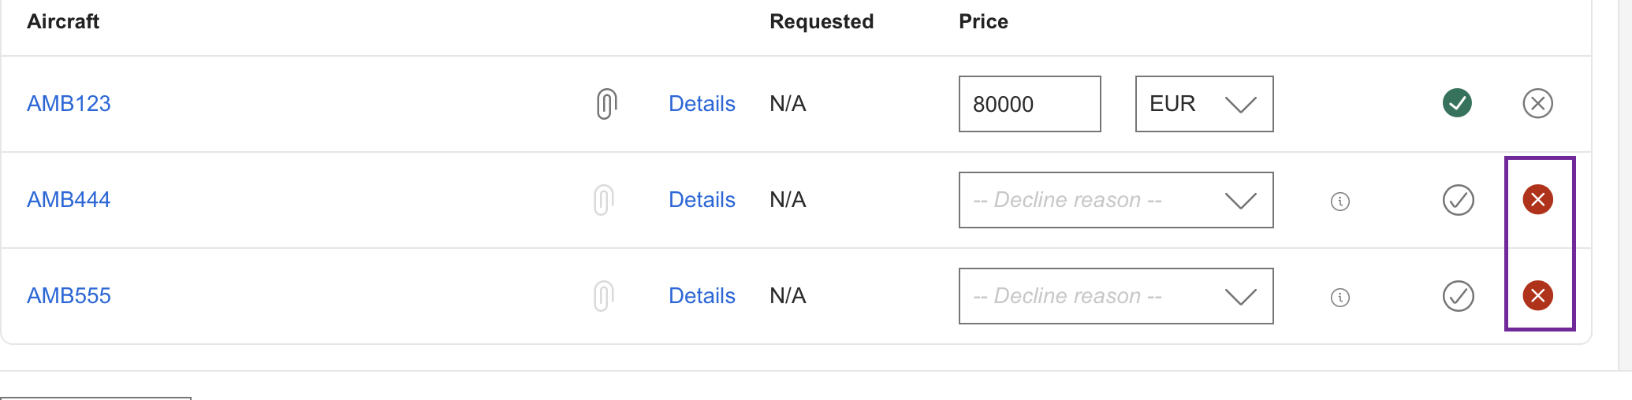The width and height of the screenshot is (1632, 400).
Task: Open the AMB123 aircraft link
Action: [69, 104]
